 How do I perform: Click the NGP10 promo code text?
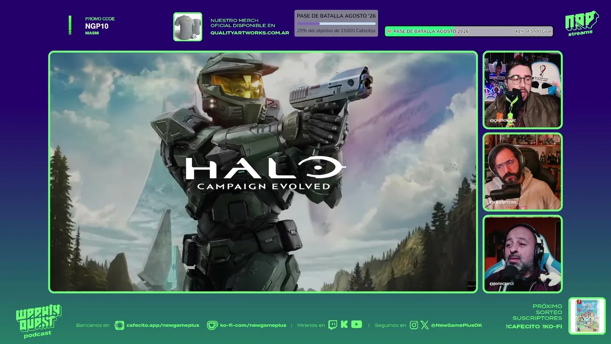pos(97,26)
